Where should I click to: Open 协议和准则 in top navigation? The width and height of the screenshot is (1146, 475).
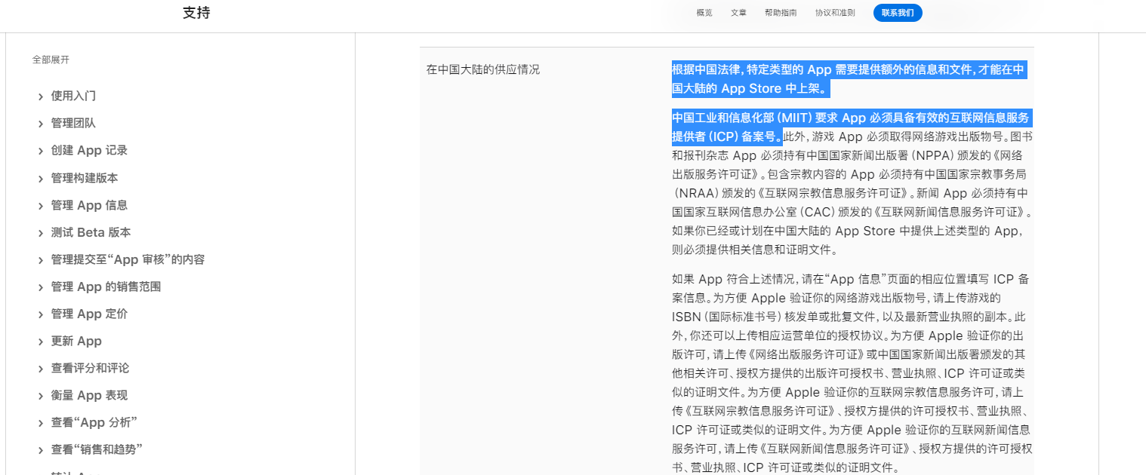click(x=835, y=13)
